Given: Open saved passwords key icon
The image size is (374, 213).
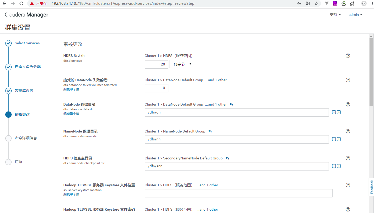Looking at the screenshot, I should [299, 3].
